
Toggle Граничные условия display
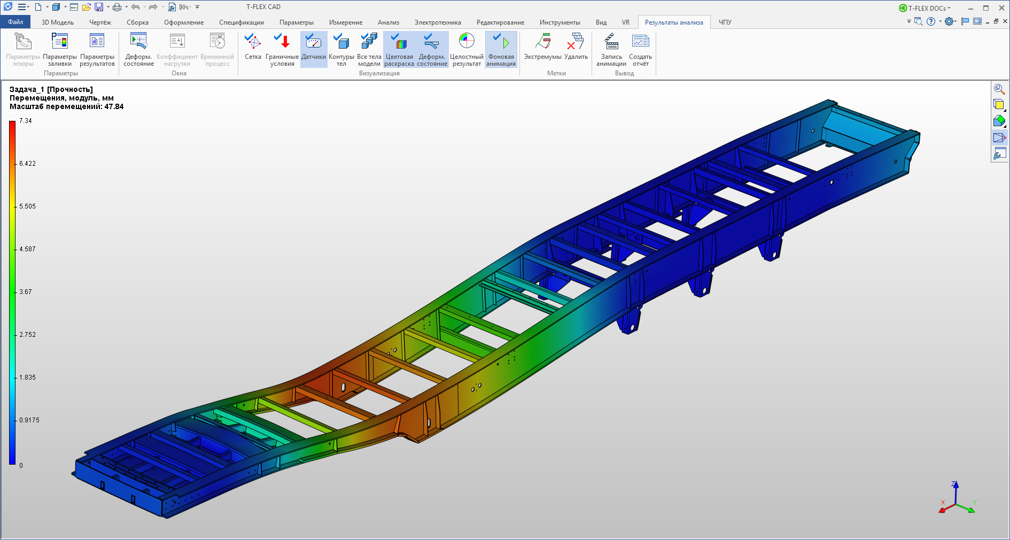pyautogui.click(x=282, y=49)
